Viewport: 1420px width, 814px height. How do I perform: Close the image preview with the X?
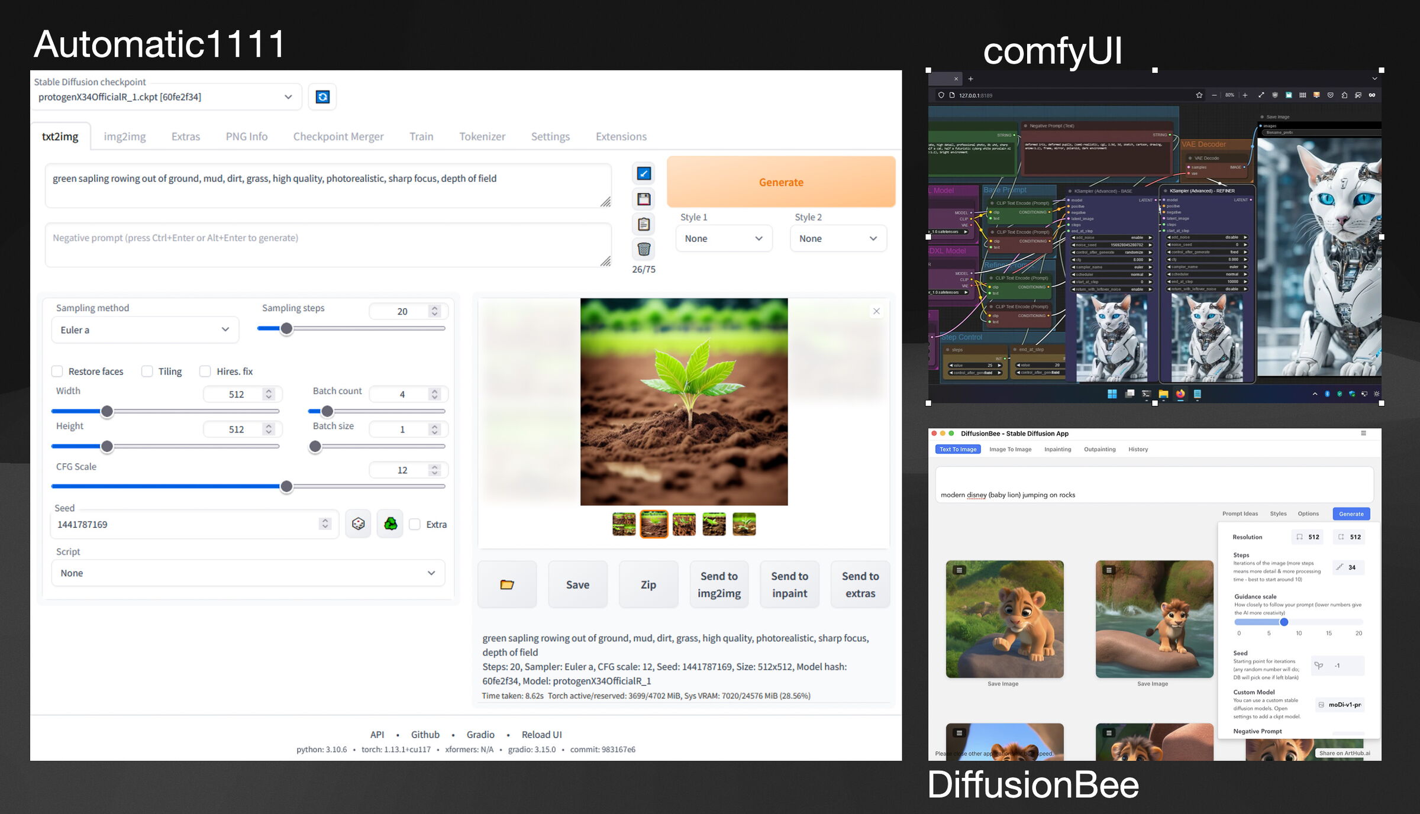pyautogui.click(x=876, y=311)
